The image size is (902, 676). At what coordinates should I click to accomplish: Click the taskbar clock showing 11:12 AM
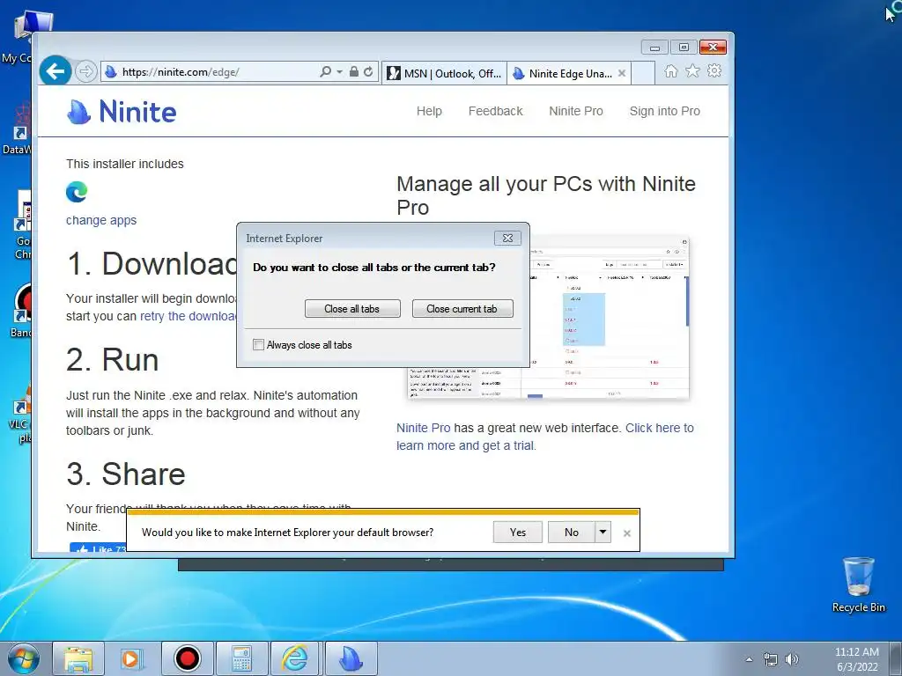pyautogui.click(x=856, y=659)
